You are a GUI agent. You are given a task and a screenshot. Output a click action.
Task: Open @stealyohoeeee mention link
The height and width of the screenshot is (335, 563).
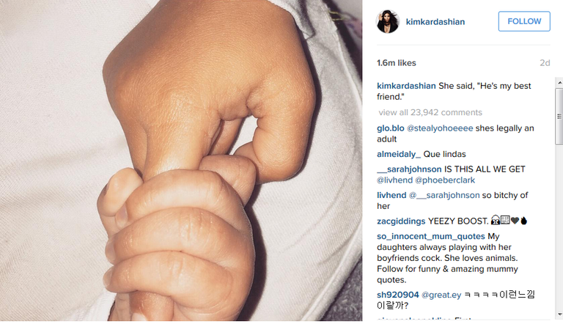pyautogui.click(x=440, y=128)
